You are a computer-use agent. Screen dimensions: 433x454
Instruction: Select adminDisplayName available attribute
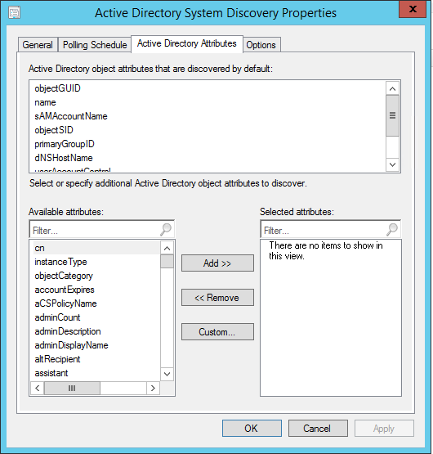(71, 345)
